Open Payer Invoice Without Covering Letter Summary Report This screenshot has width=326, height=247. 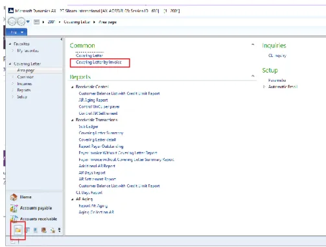126,159
